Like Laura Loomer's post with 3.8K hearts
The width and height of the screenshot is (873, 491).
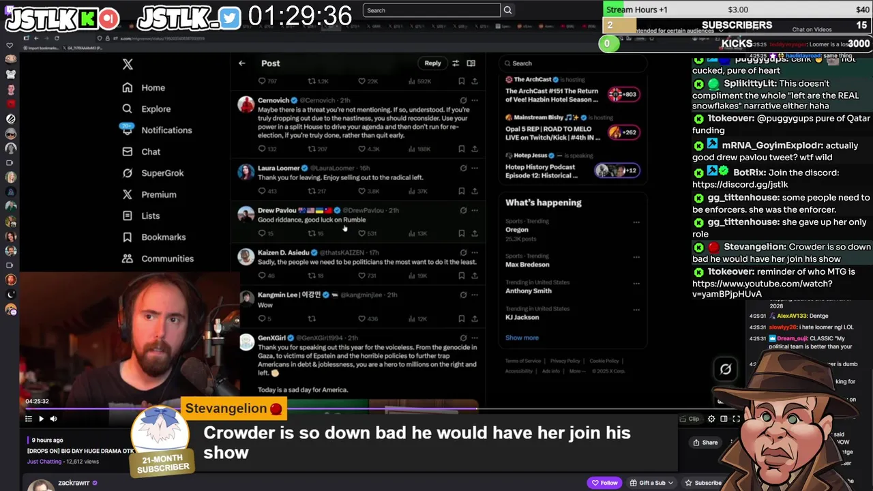(x=370, y=191)
